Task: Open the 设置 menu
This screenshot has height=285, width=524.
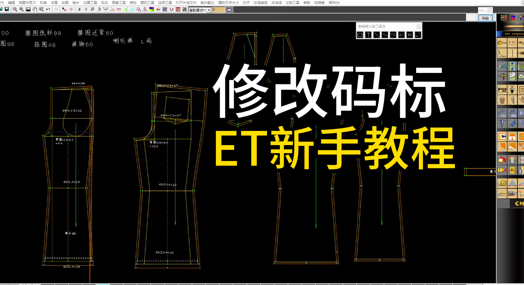Action: (54, 3)
